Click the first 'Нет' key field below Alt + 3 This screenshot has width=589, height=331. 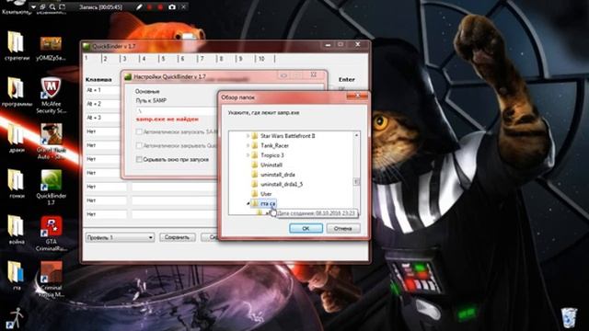(x=102, y=131)
